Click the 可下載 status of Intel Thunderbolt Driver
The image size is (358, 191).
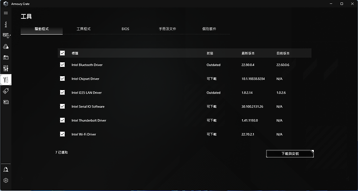211,120
